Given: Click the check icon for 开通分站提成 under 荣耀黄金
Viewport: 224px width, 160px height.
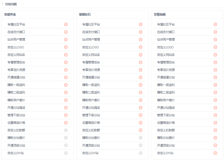Looking at the screenshot, I should (66, 107).
